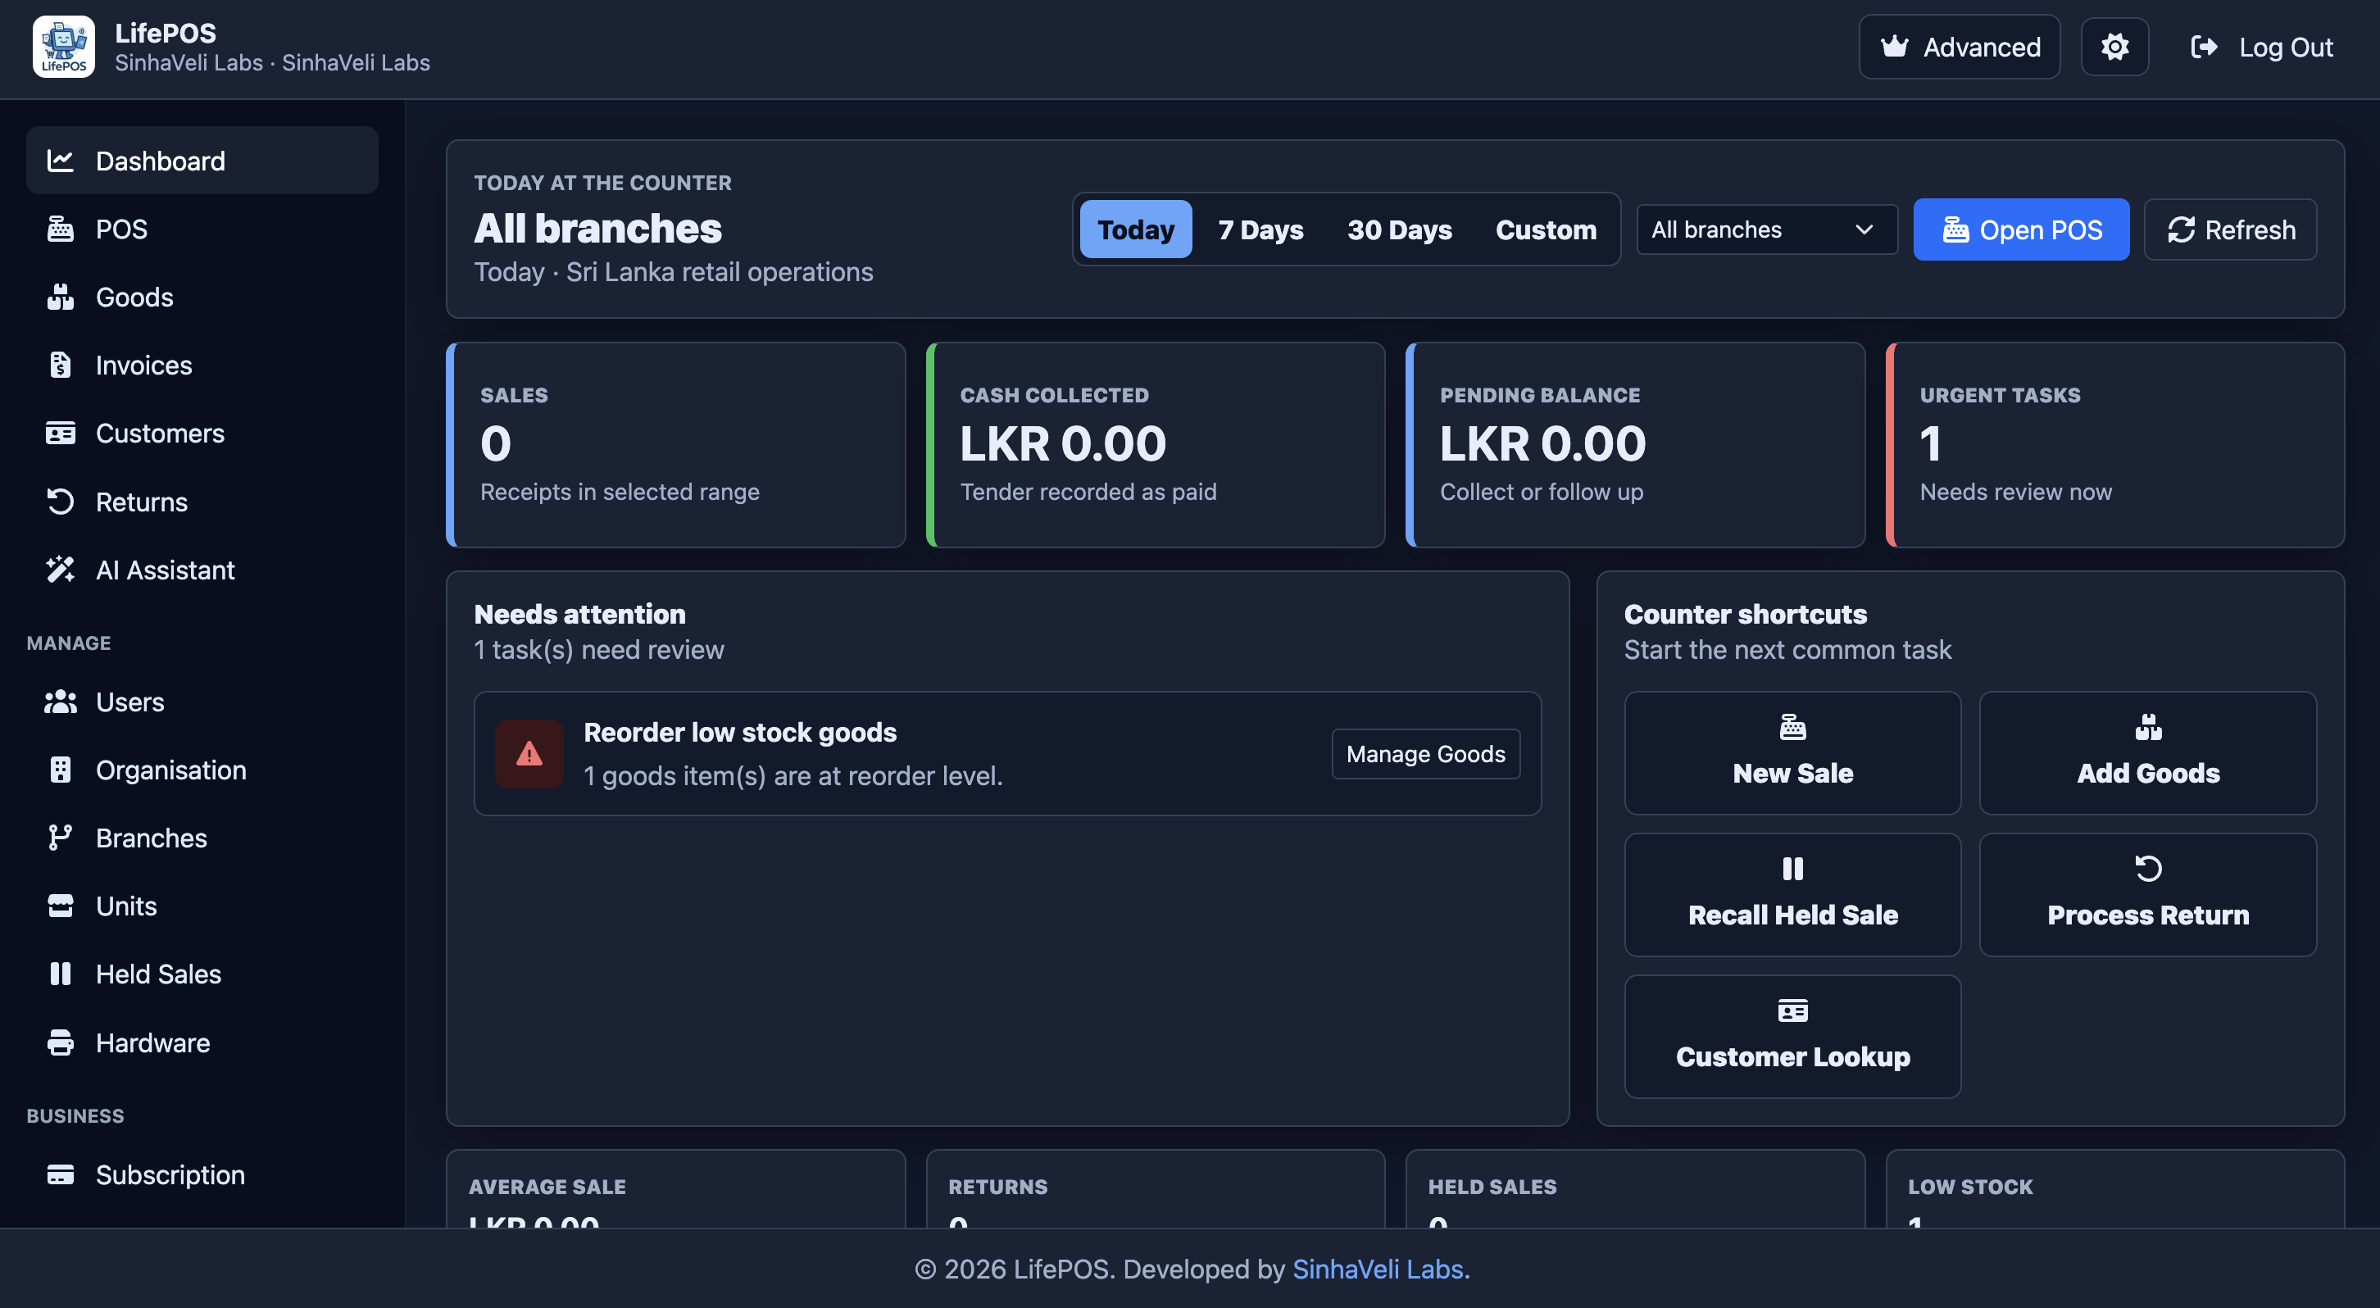Click the 'All branches' heading
Image resolution: width=2380 pixels, height=1308 pixels.
pos(597,228)
